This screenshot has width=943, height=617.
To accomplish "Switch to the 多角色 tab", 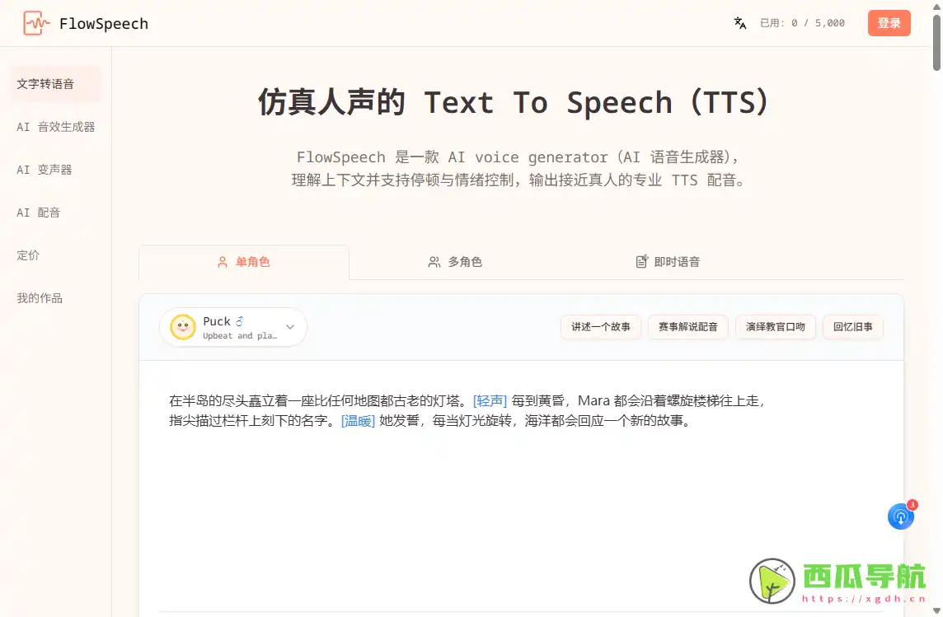I will [455, 262].
